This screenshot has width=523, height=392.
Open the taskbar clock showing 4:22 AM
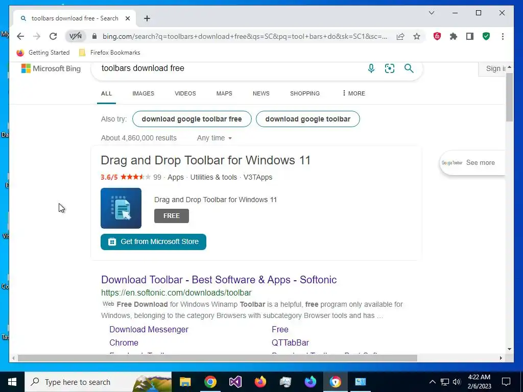tap(479, 382)
